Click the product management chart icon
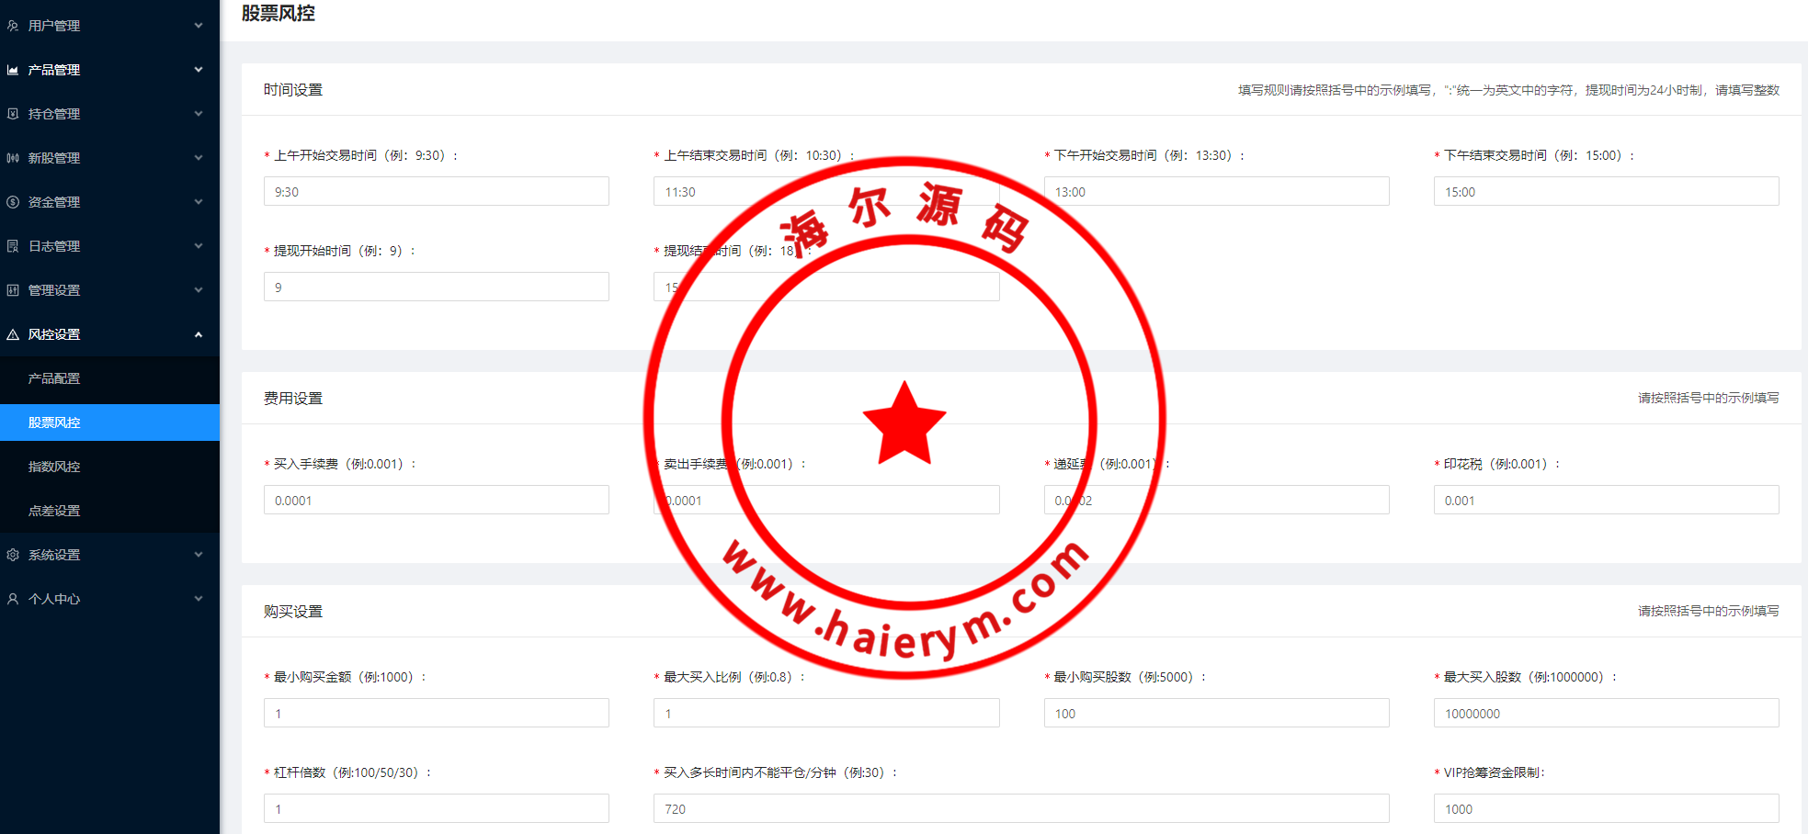 (x=13, y=70)
